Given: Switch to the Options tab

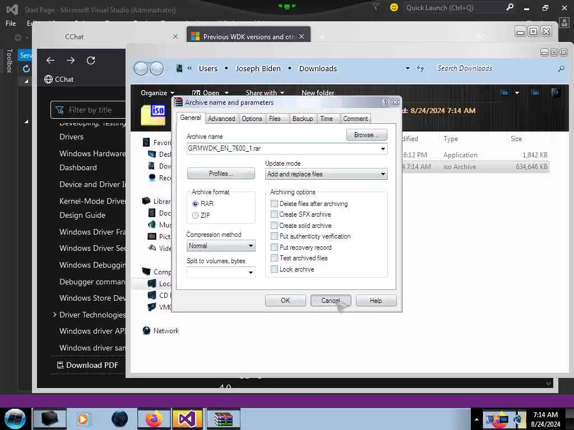Looking at the screenshot, I should click(x=252, y=119).
